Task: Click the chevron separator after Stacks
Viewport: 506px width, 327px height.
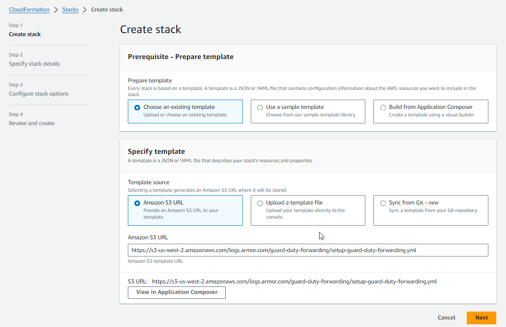Action: [85, 10]
